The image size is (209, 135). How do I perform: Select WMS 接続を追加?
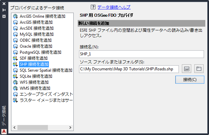tap(35, 88)
